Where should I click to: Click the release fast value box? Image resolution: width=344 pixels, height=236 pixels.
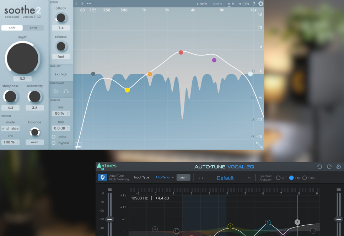pos(61,57)
